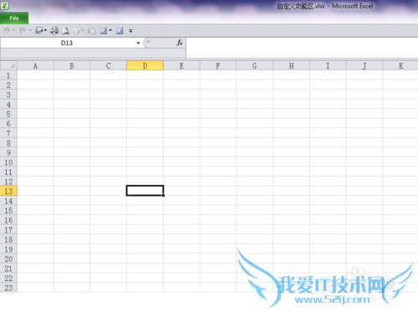This screenshot has height=312, width=418.
Task: Select row 21 header
Action: 8,269
